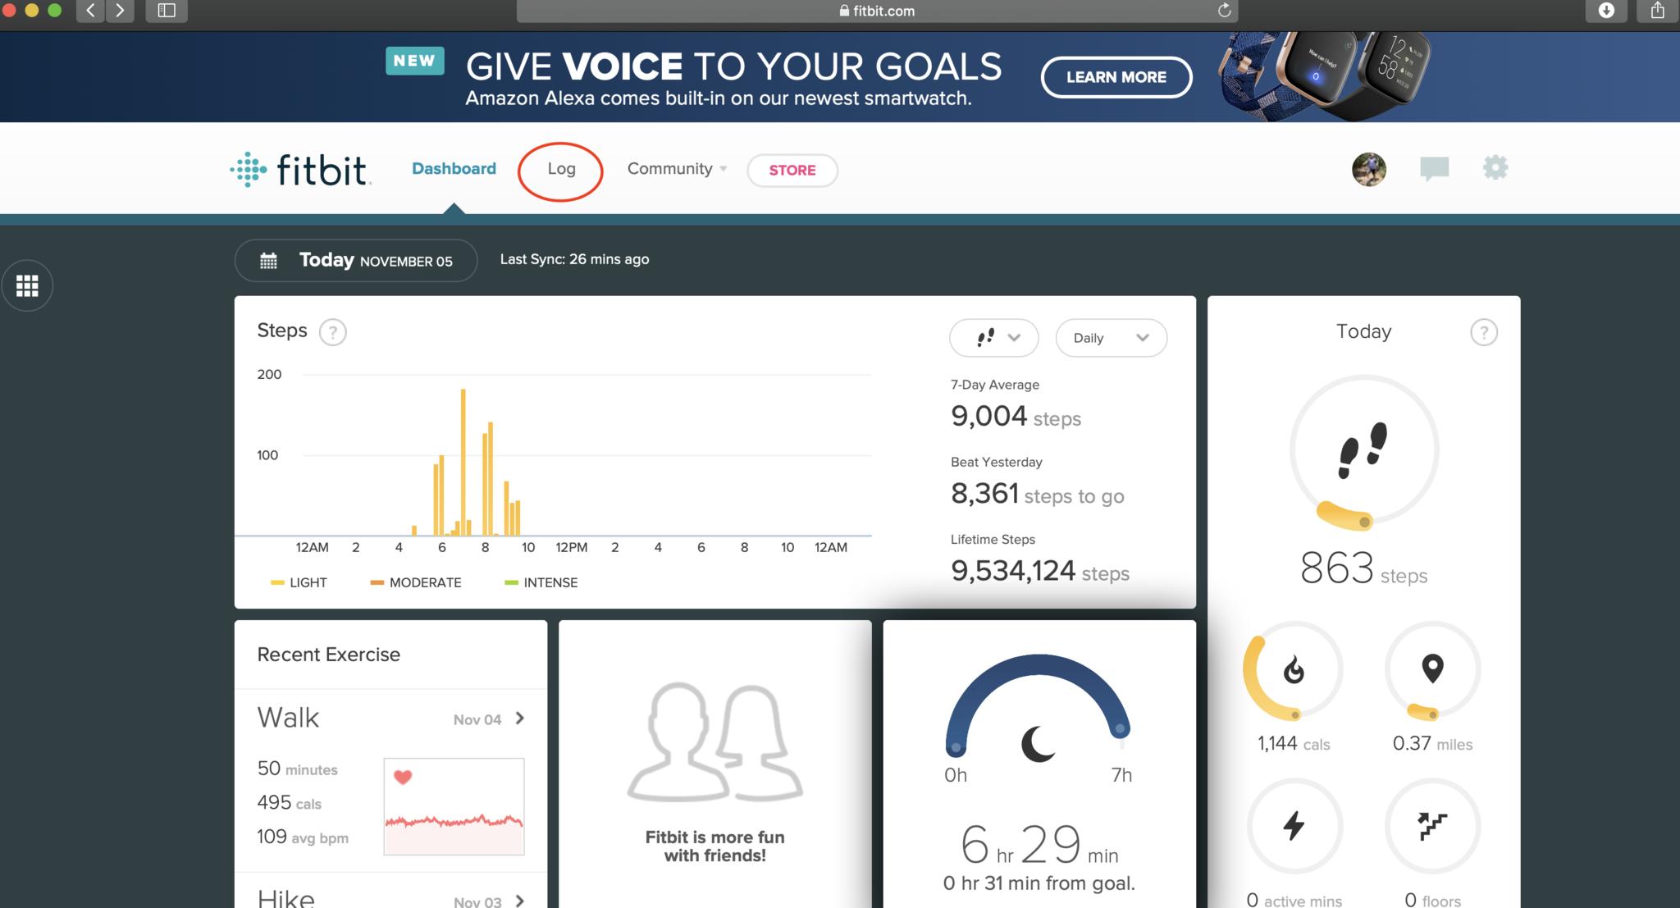The height and width of the screenshot is (908, 1680).
Task: Click the Last Sync status text
Action: (574, 259)
